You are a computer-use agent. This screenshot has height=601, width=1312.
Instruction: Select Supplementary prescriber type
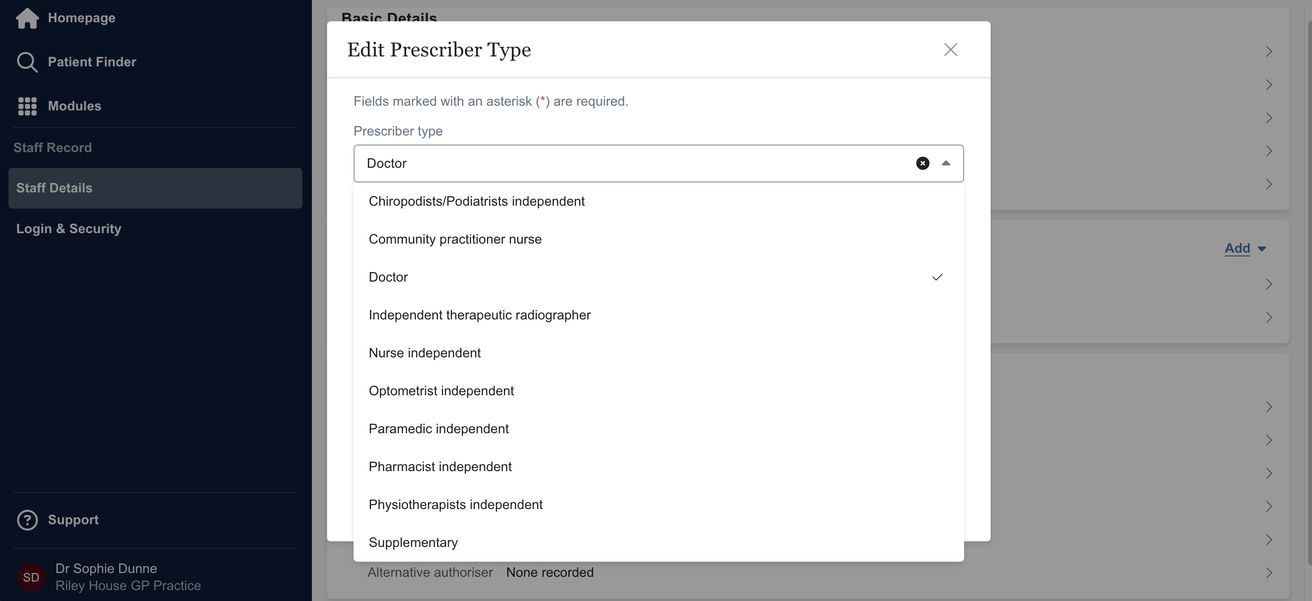point(413,542)
